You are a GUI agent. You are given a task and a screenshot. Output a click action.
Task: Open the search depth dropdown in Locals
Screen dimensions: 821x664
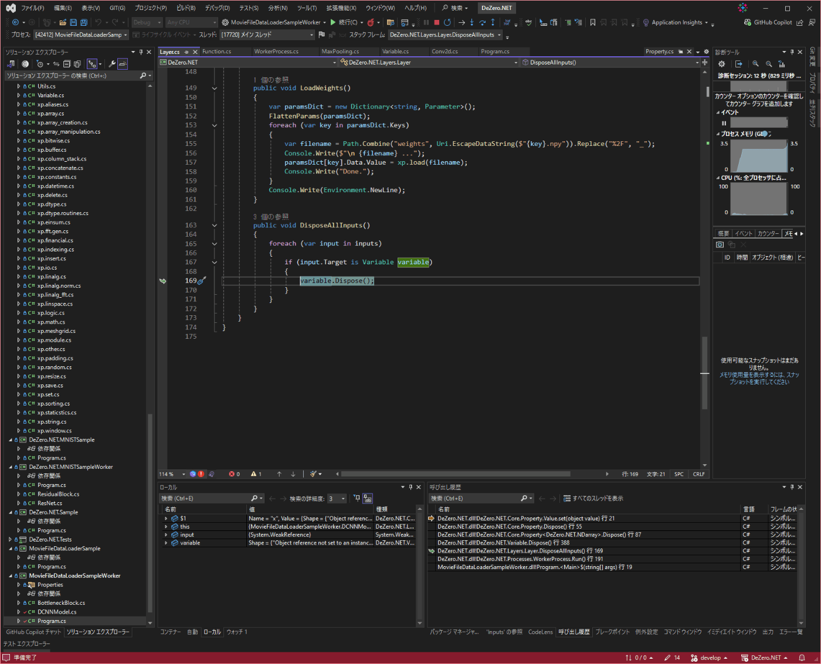click(x=337, y=498)
